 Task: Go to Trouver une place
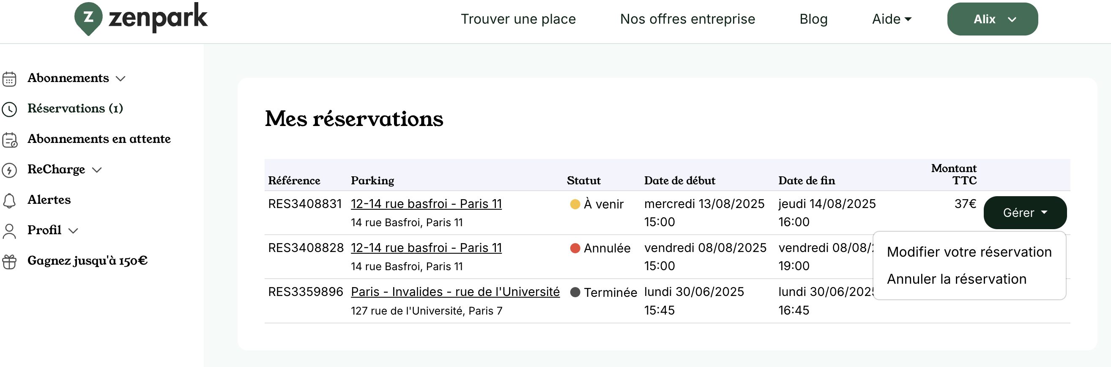(x=518, y=19)
